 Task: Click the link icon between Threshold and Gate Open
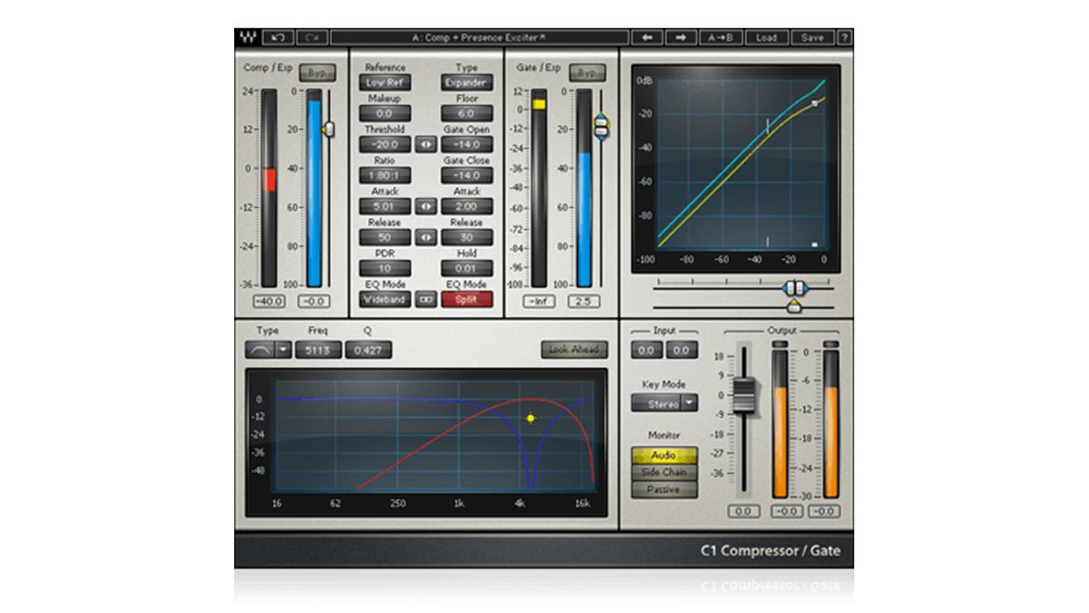(x=425, y=144)
